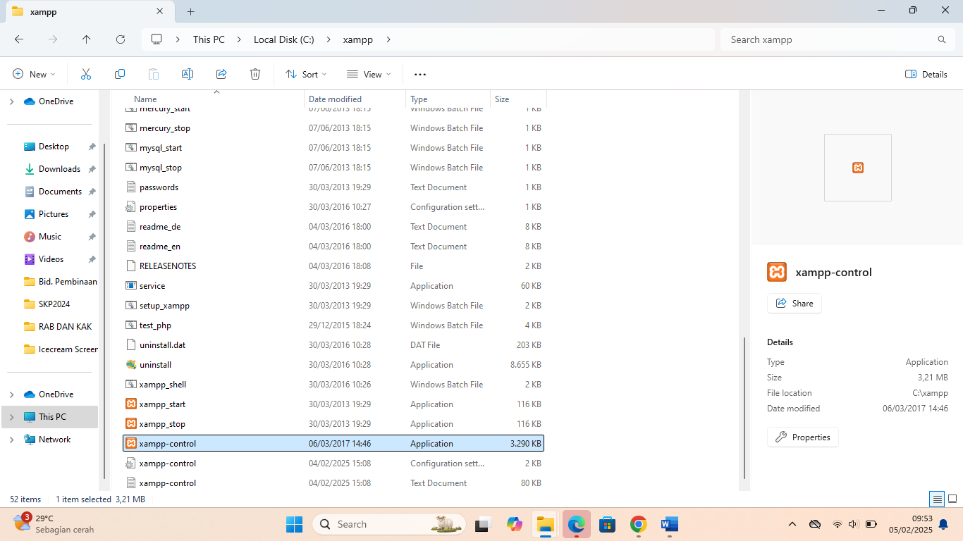Image resolution: width=963 pixels, height=541 pixels.
Task: Go back with the back arrow
Action: pos(19,39)
